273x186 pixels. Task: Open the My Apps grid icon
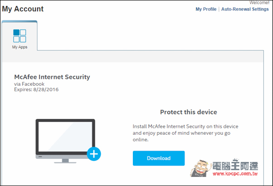pos(19,36)
